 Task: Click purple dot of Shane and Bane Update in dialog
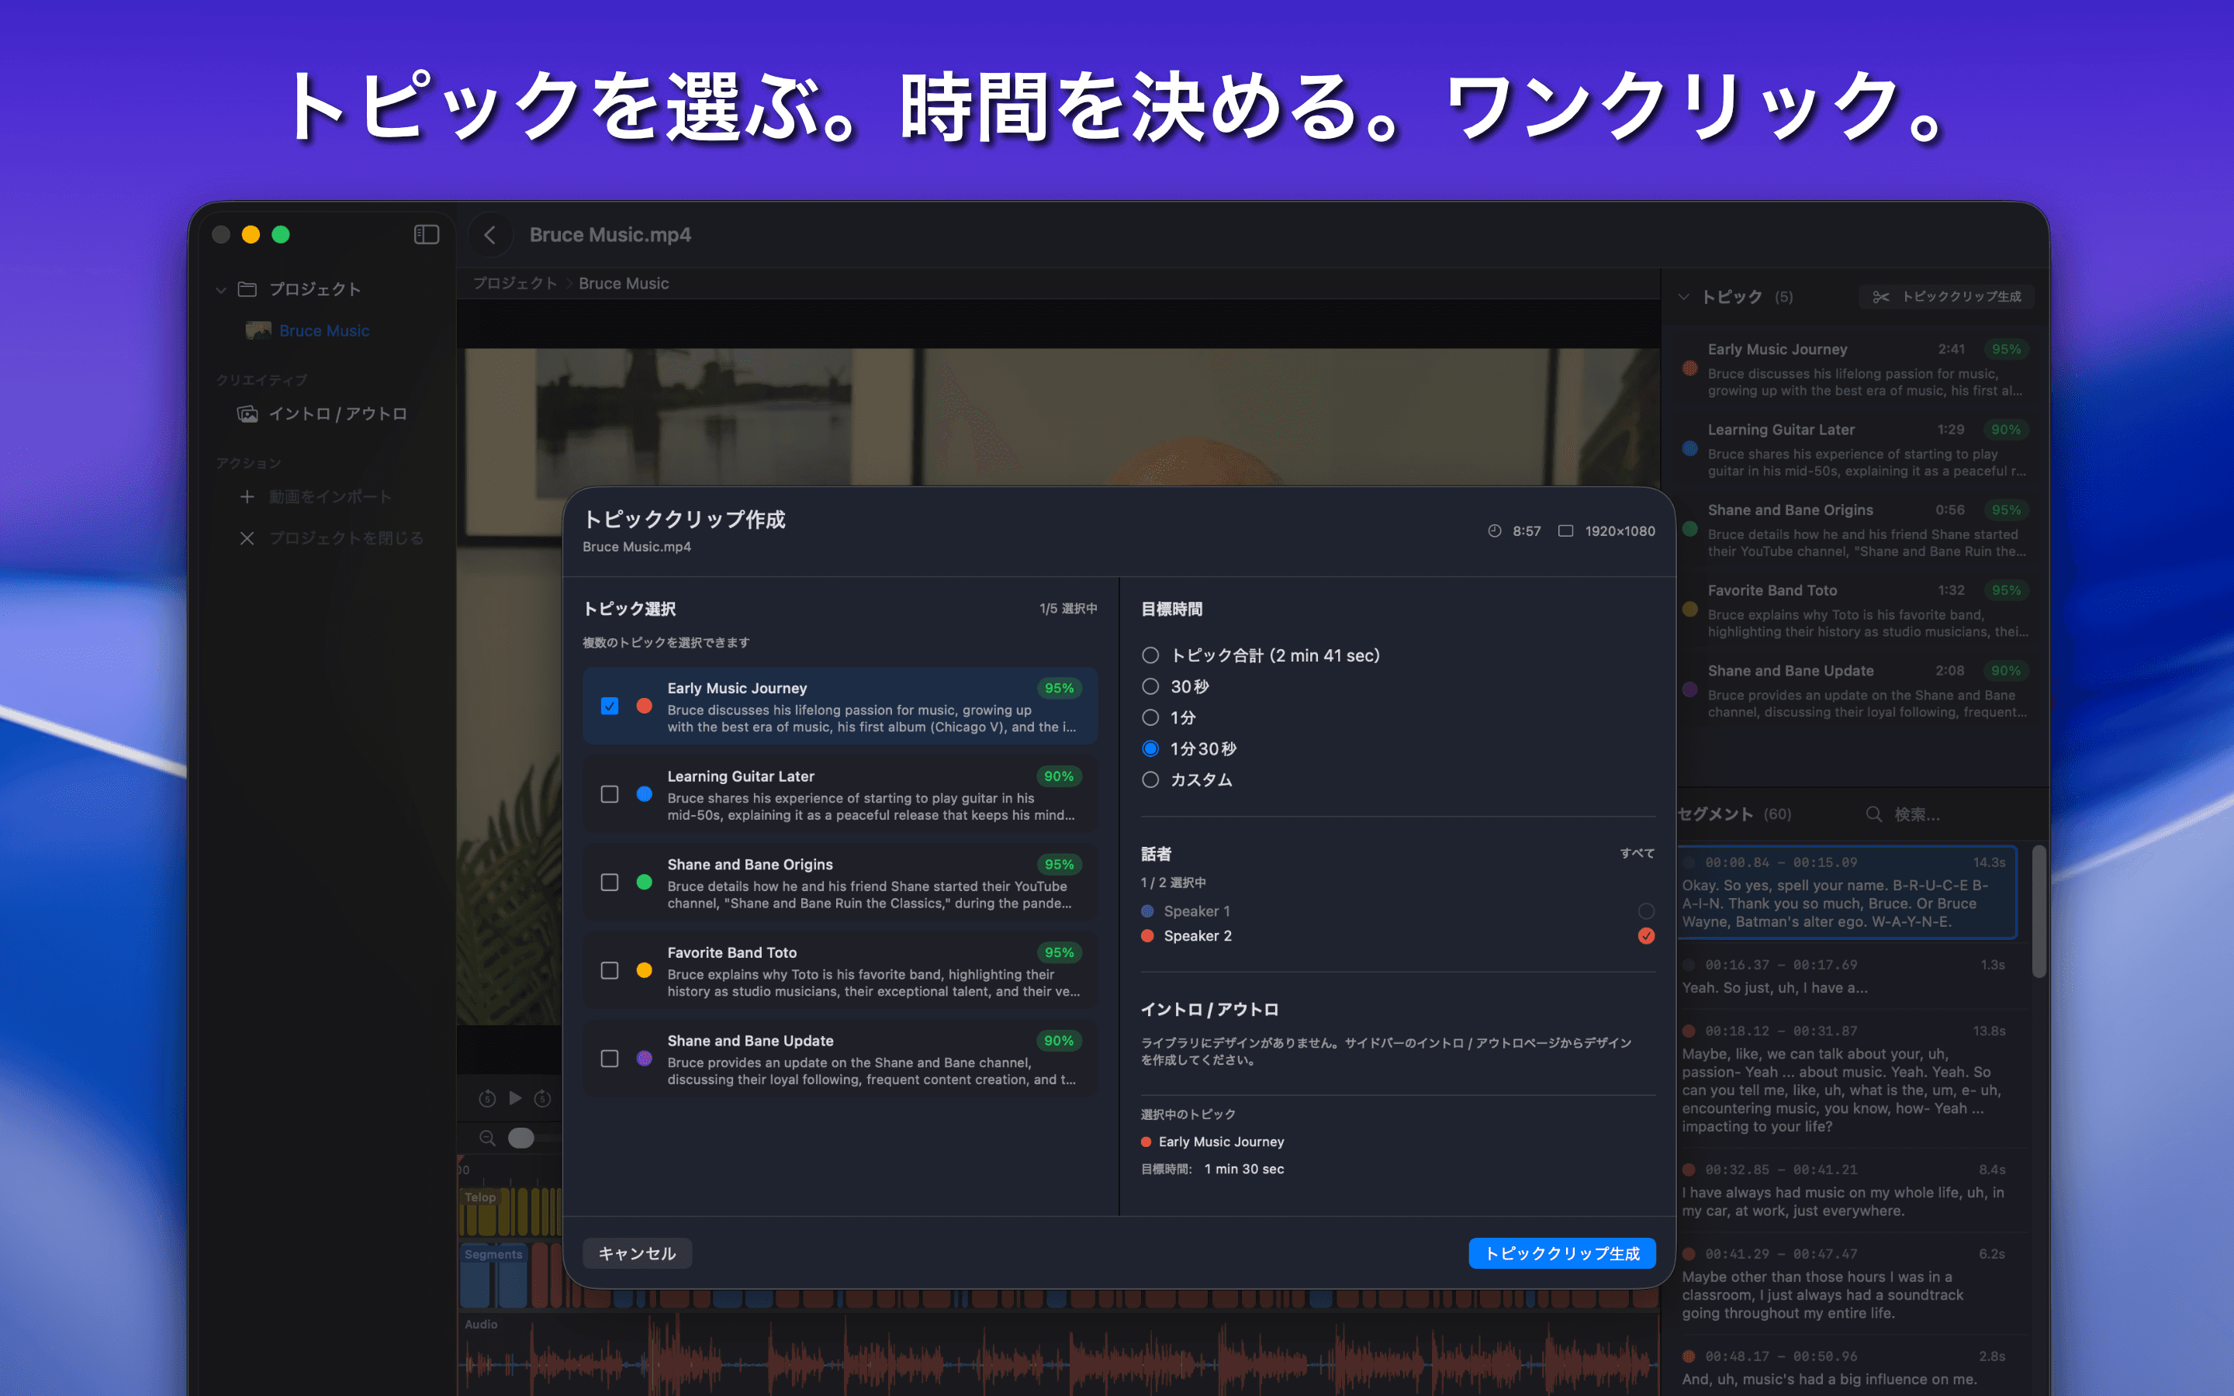click(x=645, y=1059)
